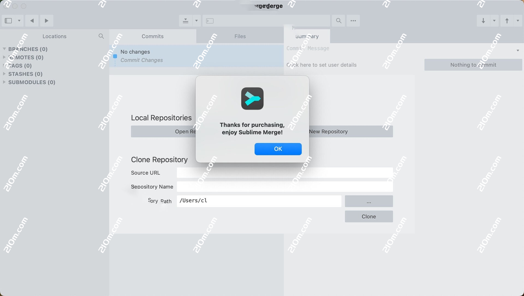Viewport: 524px width, 296px height.
Task: Click the Clone button
Action: tap(369, 216)
